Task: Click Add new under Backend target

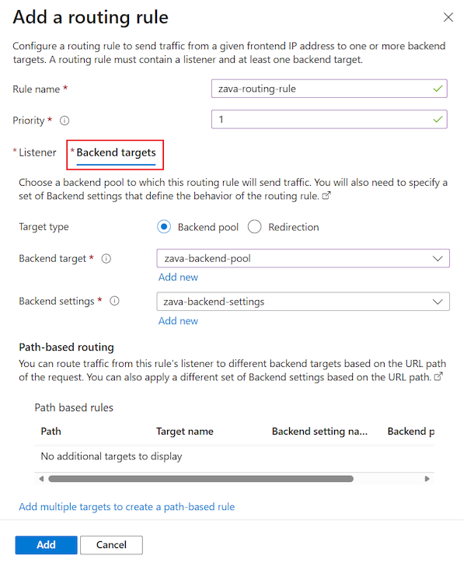Action: (178, 278)
